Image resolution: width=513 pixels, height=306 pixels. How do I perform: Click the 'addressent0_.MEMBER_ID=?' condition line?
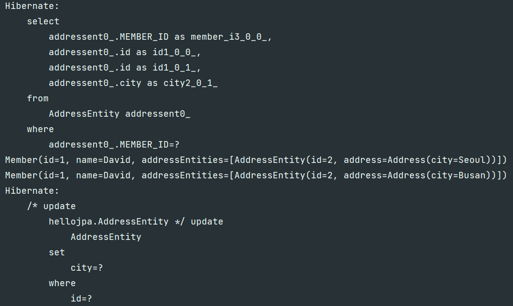pyautogui.click(x=114, y=145)
